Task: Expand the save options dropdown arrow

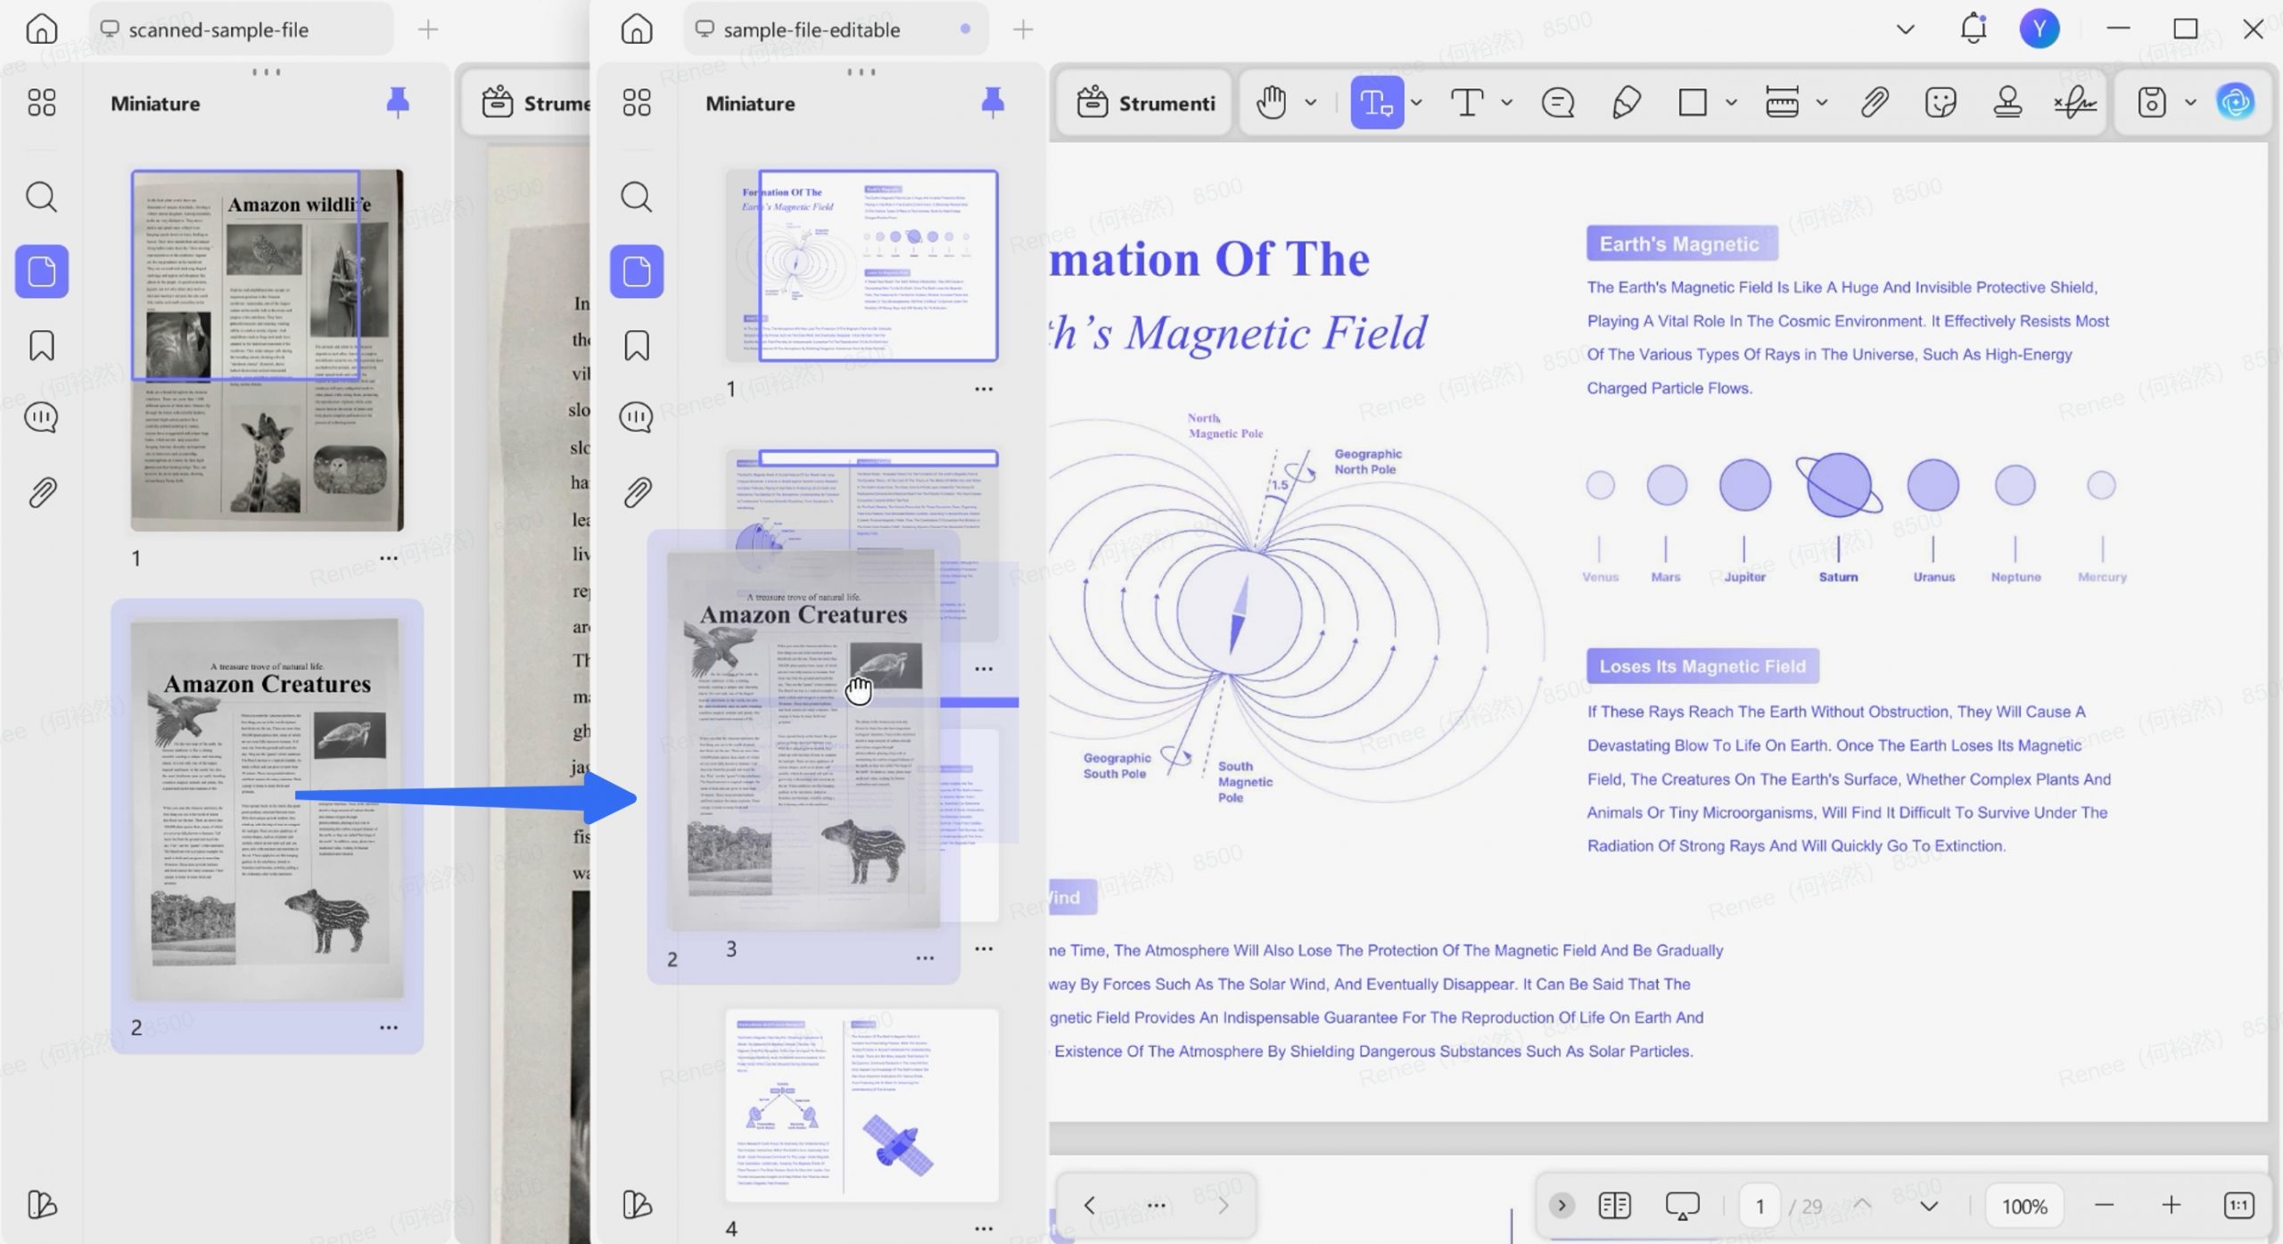Action: pyautogui.click(x=2190, y=103)
